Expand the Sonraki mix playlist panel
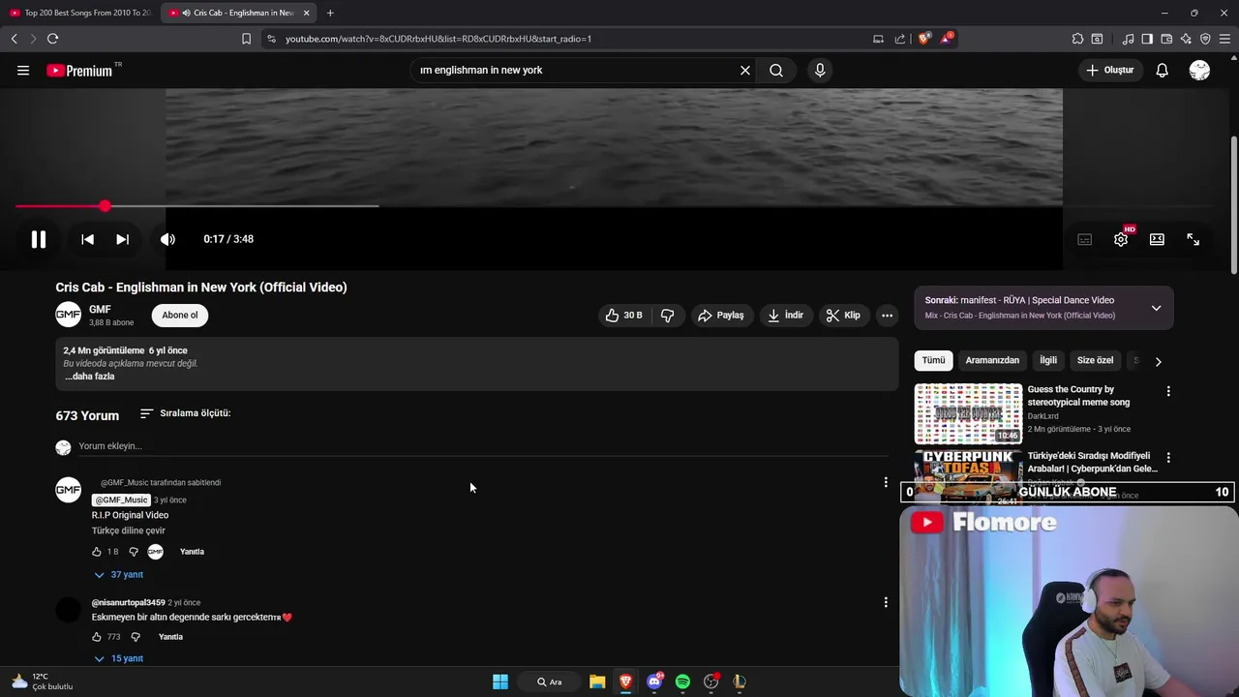The image size is (1239, 697). (x=1156, y=308)
